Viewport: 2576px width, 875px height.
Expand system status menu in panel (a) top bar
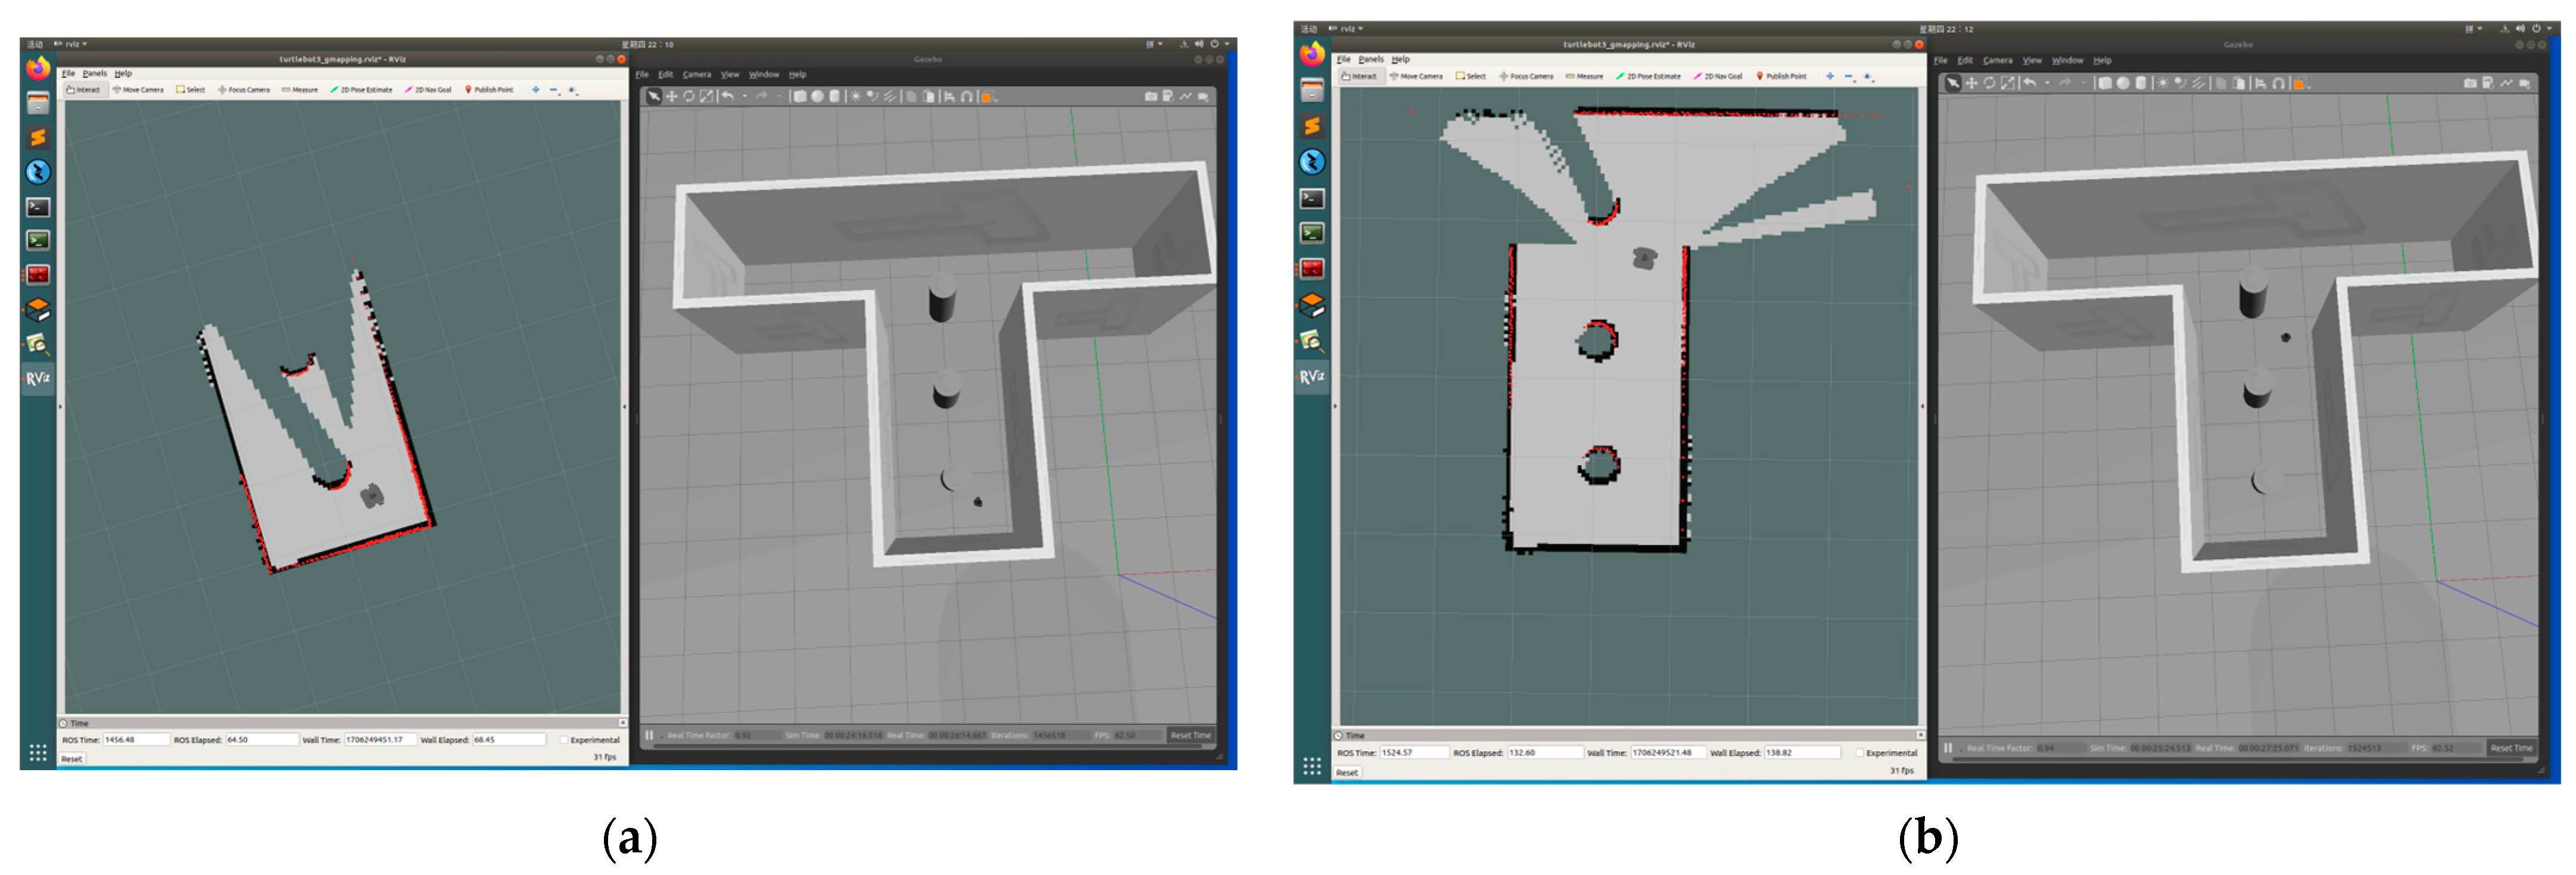click(1227, 44)
